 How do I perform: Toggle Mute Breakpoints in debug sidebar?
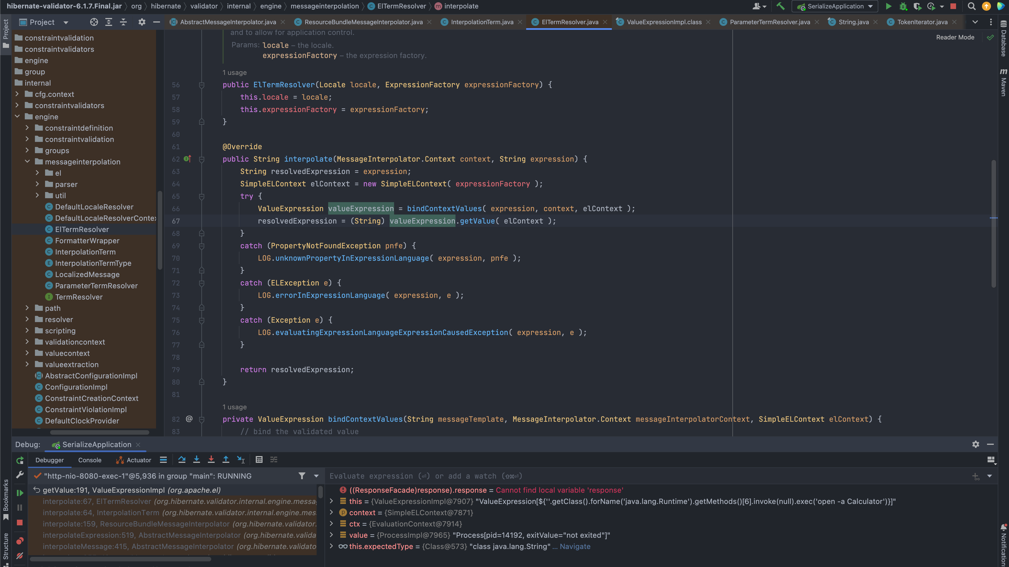pos(20,556)
